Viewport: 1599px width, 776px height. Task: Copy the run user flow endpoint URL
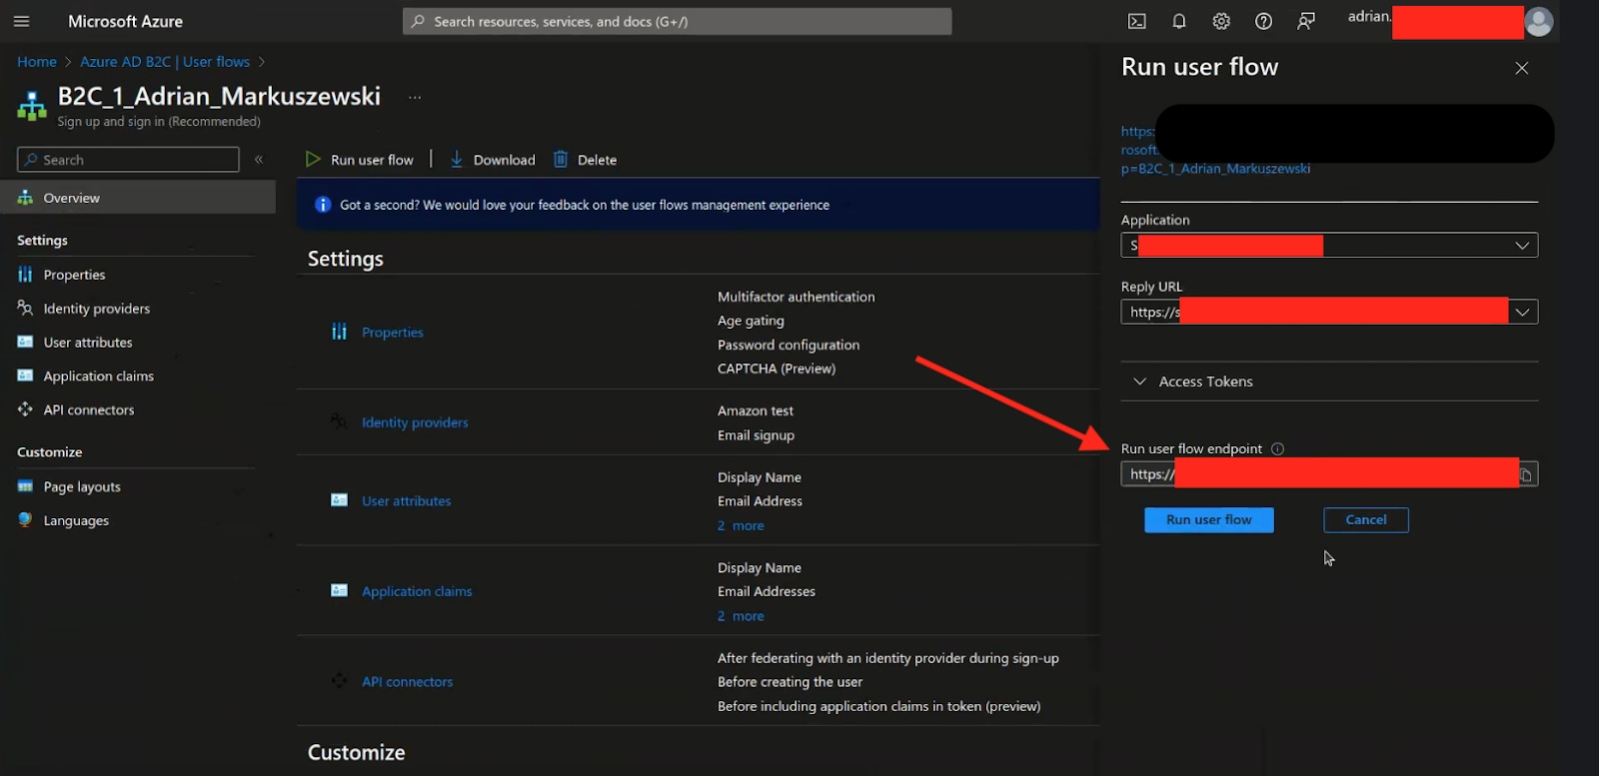click(x=1526, y=474)
